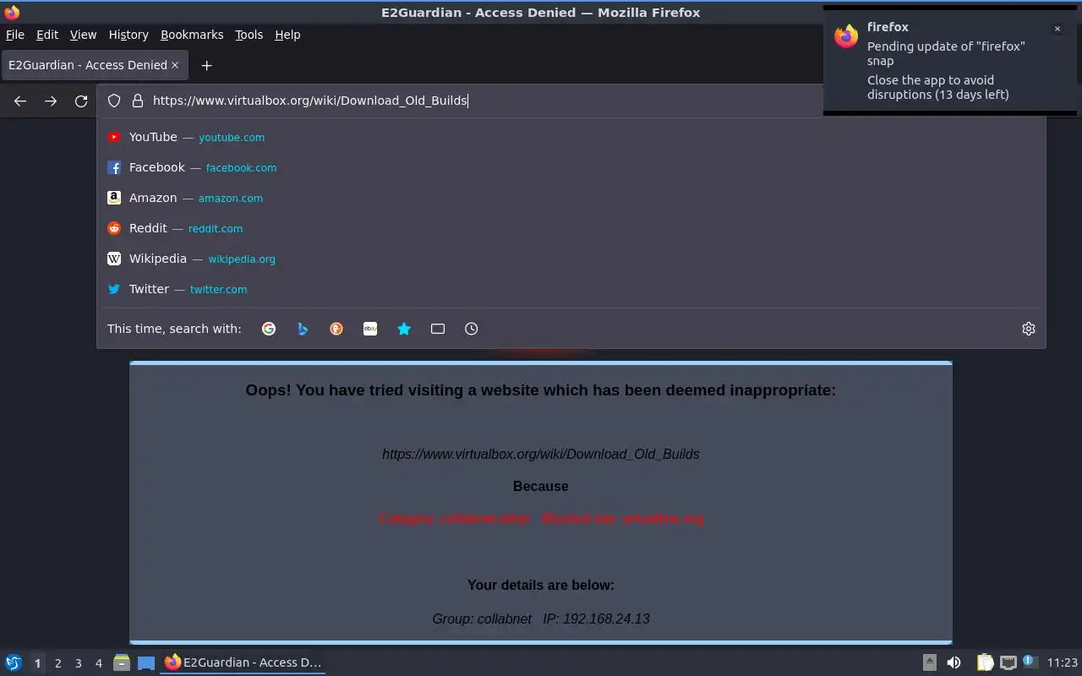Open the Edit menu

(x=47, y=35)
